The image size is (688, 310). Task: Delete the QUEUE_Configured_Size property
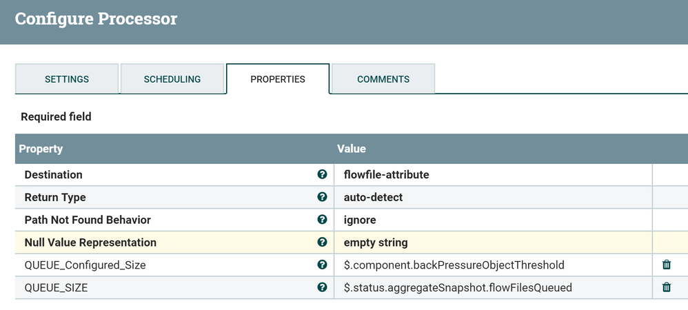pyautogui.click(x=667, y=265)
